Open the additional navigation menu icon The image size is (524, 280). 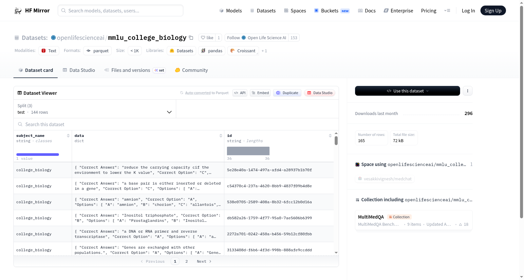(x=447, y=11)
